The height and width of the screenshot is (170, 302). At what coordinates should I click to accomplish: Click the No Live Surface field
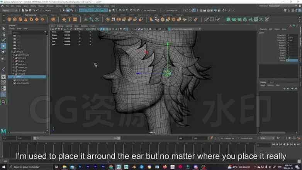pos(150,10)
